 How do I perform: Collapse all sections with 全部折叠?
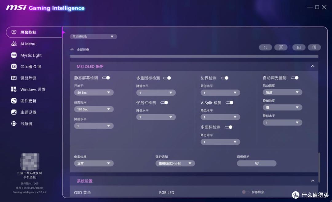(80, 49)
